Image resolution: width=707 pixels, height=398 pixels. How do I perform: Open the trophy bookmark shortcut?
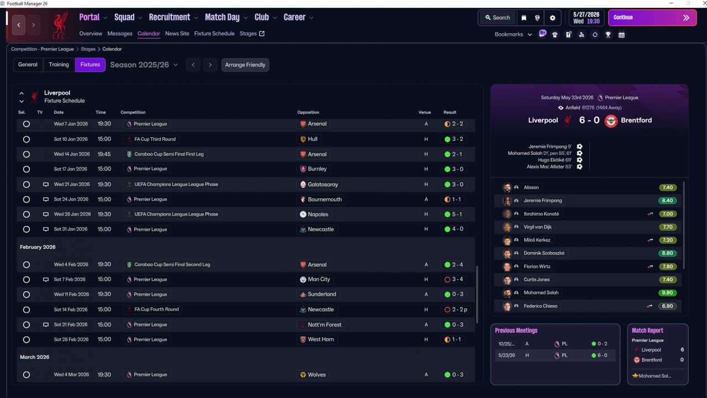point(608,34)
